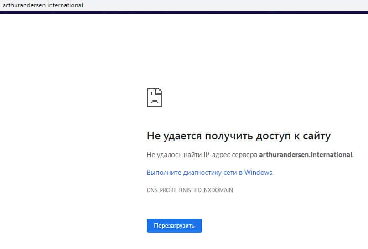Click the frowning mouth on the error icon
The image size is (368, 249).
154,101
